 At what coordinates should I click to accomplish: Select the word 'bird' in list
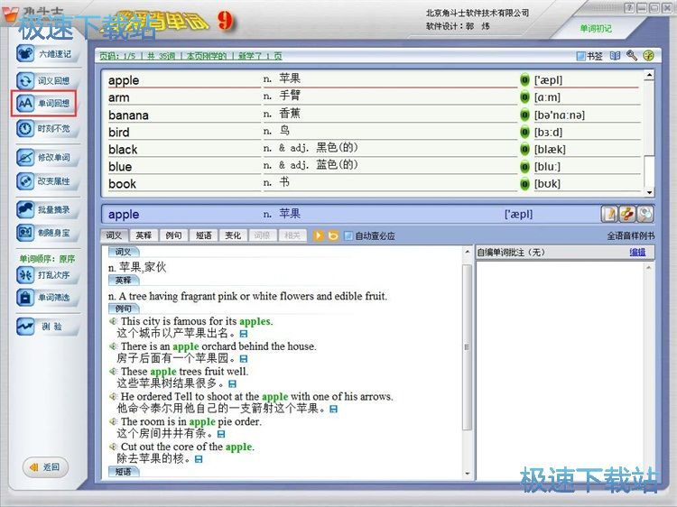[x=119, y=133]
